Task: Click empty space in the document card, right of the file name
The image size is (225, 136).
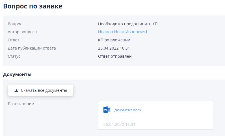Action: click(x=178, y=110)
